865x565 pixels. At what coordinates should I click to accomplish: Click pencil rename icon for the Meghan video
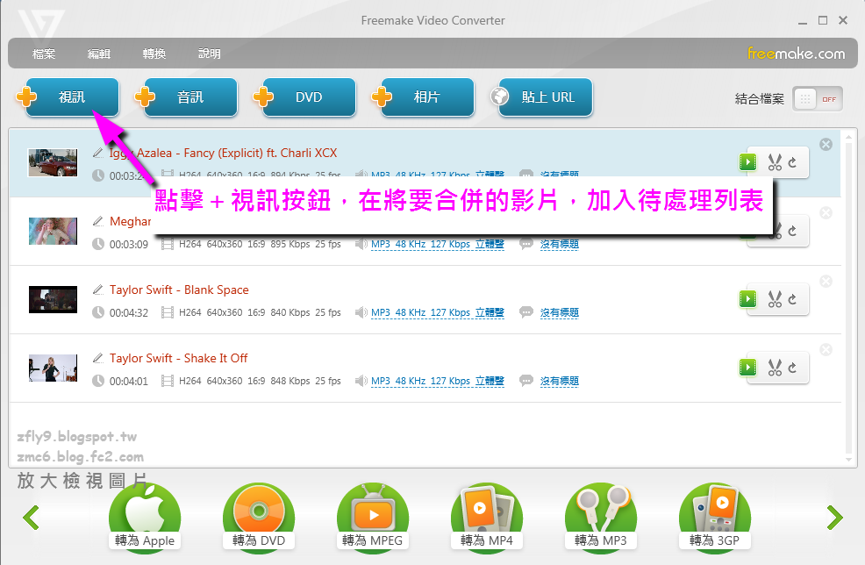[x=98, y=221]
